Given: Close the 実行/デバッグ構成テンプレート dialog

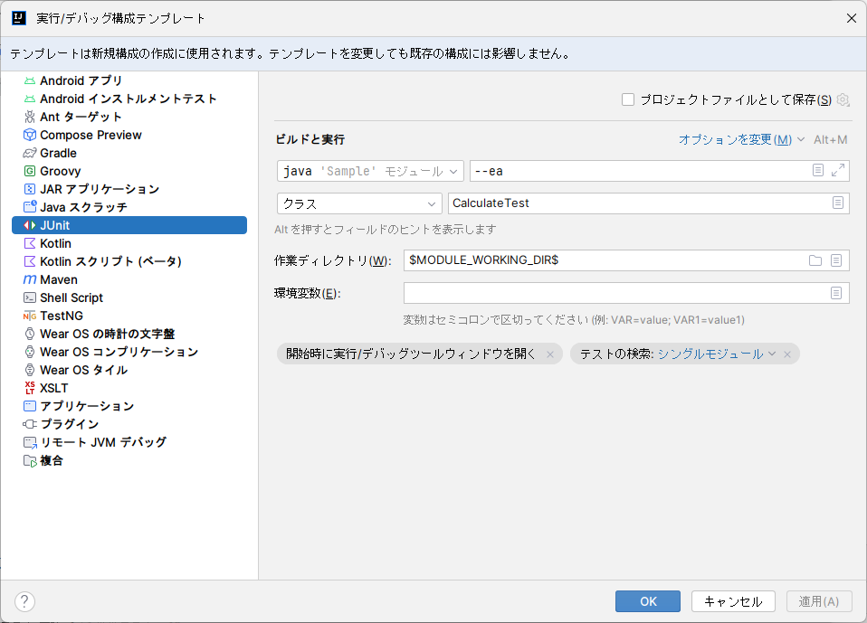Looking at the screenshot, I should click(x=852, y=18).
